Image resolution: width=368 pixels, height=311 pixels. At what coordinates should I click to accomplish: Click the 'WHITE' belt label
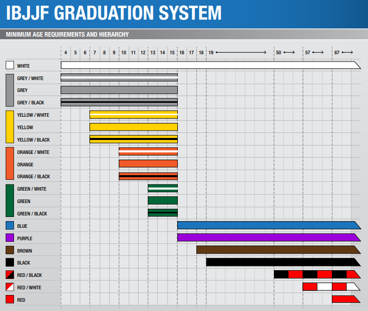23,66
